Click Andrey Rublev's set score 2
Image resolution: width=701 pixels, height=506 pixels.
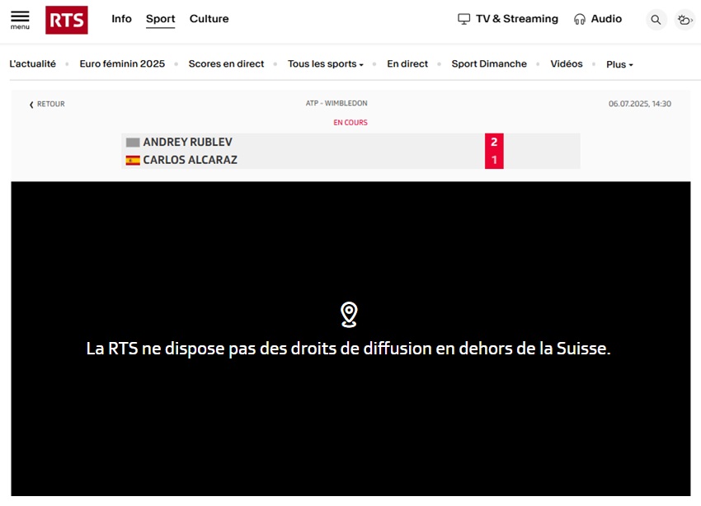[x=494, y=142]
